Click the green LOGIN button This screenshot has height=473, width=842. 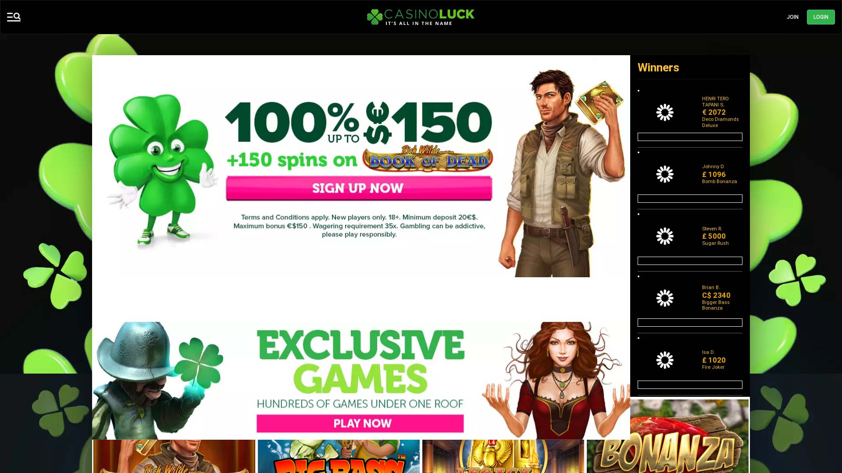[821, 17]
